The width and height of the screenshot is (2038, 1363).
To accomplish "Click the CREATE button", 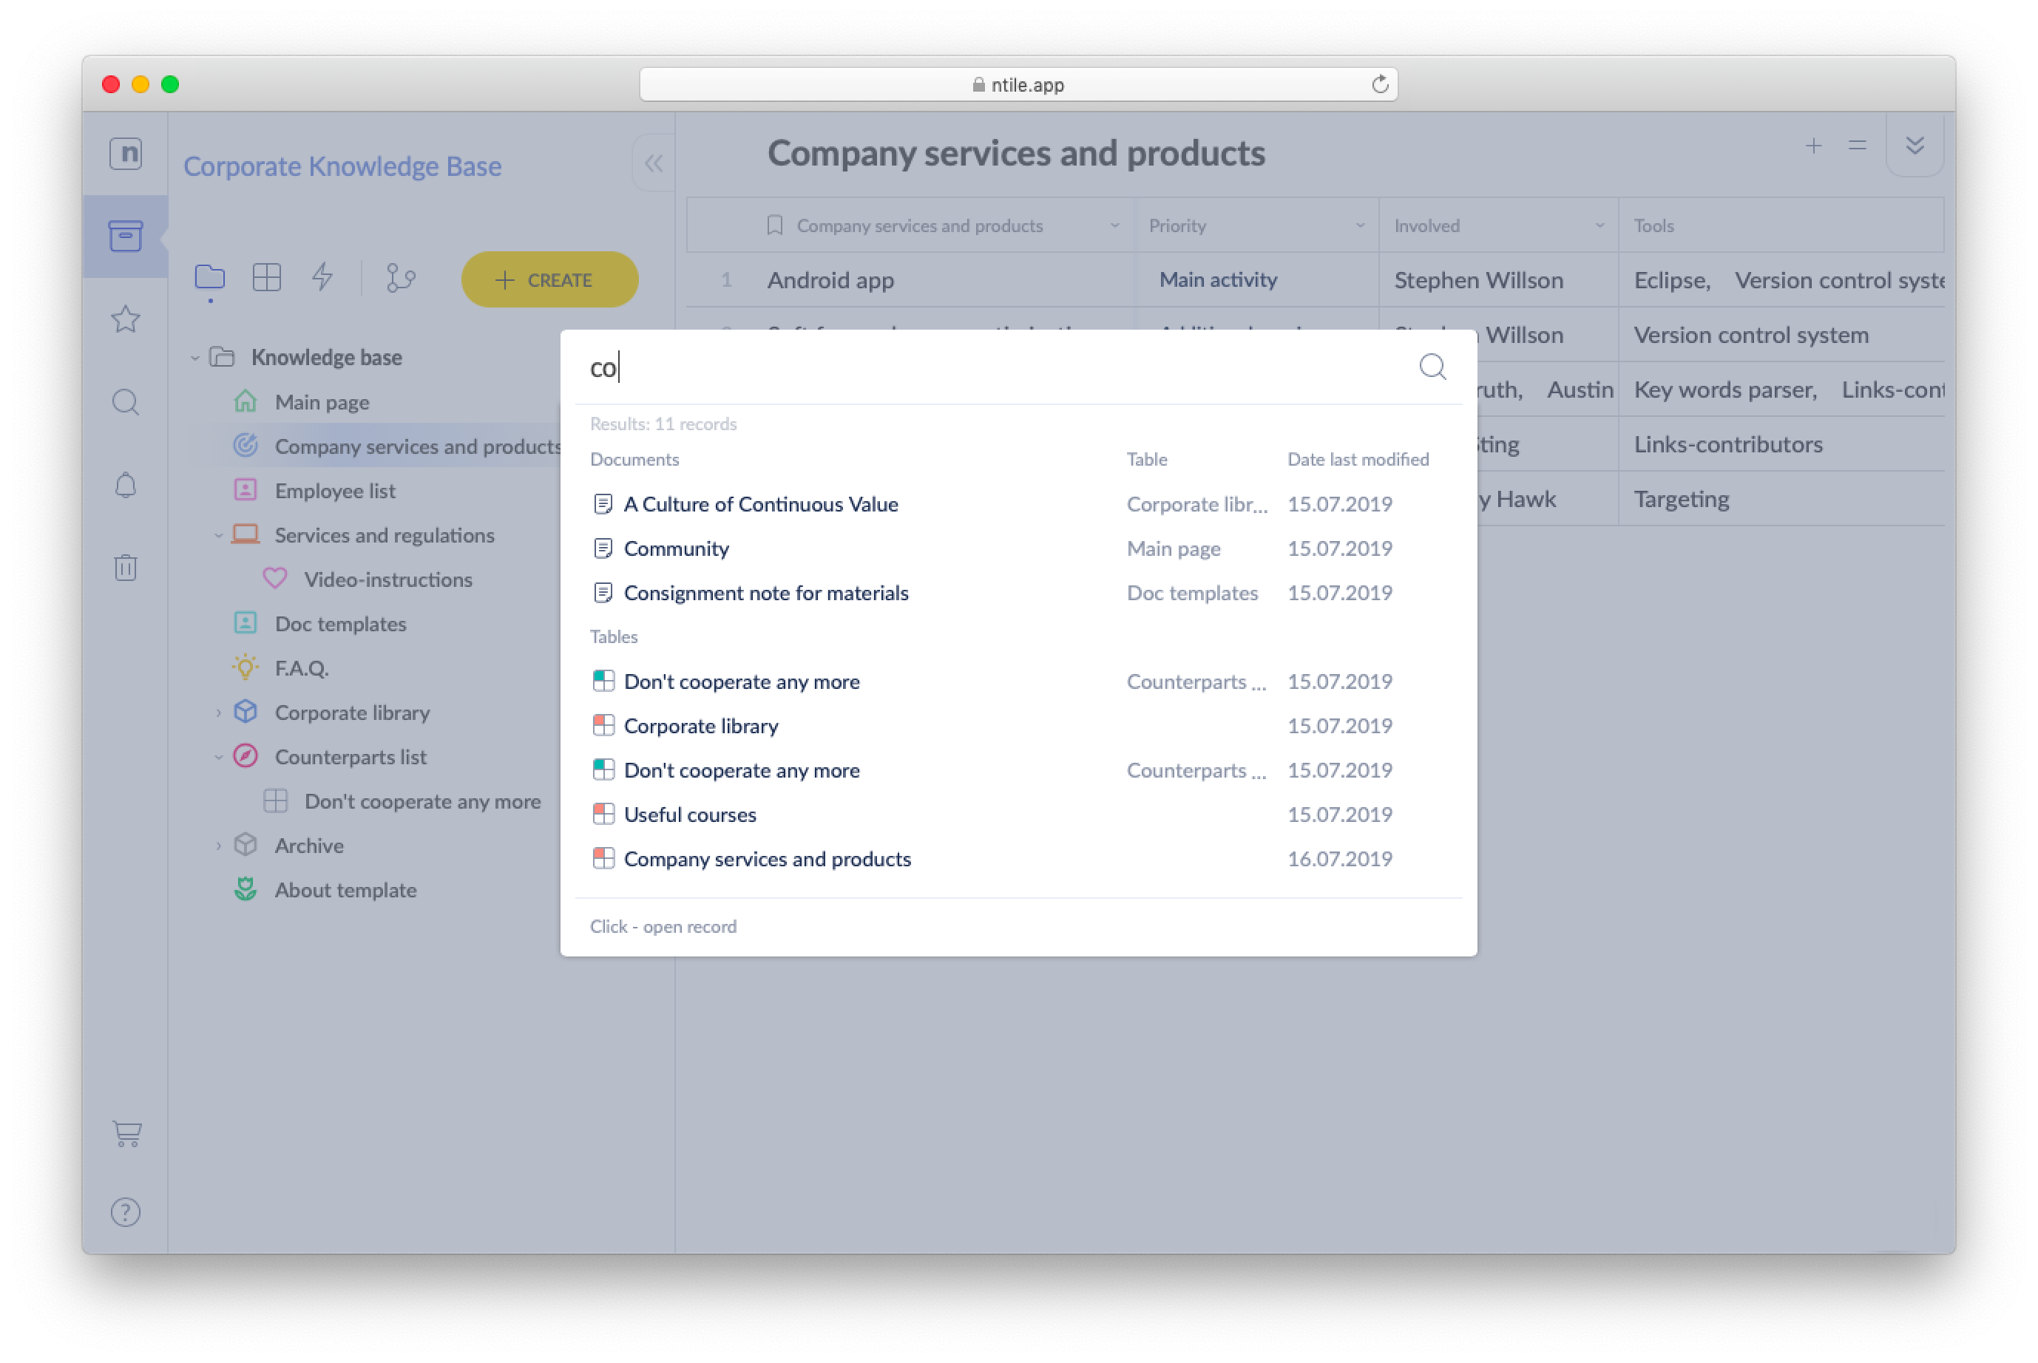I will pos(549,279).
